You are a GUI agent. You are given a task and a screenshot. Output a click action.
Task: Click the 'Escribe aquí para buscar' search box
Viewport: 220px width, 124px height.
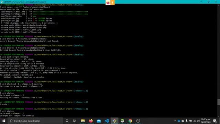click(35, 121)
